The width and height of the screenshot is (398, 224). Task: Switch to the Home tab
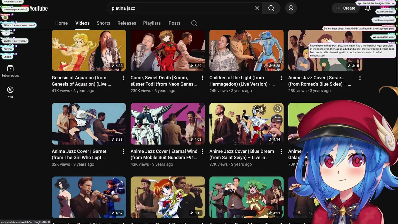62,23
